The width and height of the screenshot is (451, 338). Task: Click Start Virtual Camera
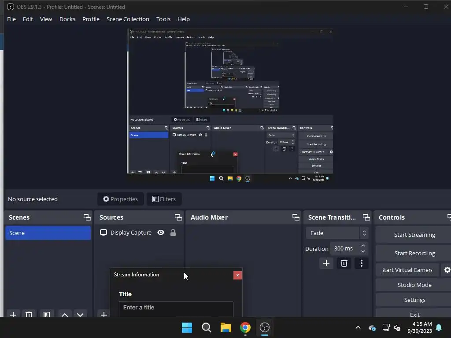407,270
